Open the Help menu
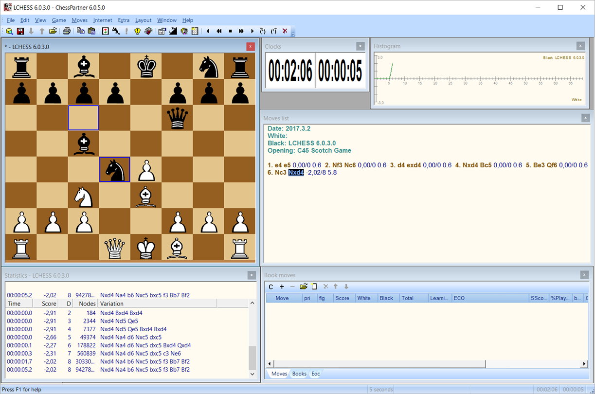 [x=188, y=20]
